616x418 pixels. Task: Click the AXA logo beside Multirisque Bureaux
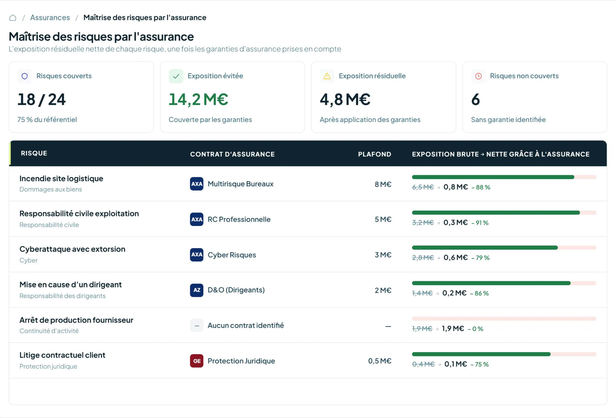point(197,184)
